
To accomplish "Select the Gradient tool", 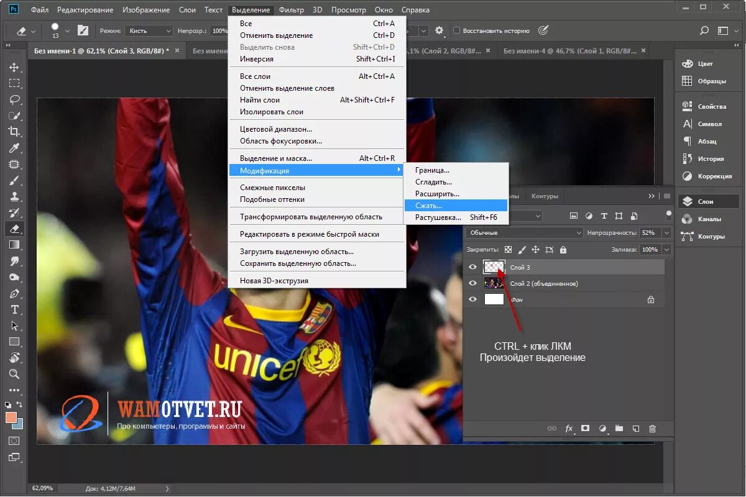I will pyautogui.click(x=14, y=245).
